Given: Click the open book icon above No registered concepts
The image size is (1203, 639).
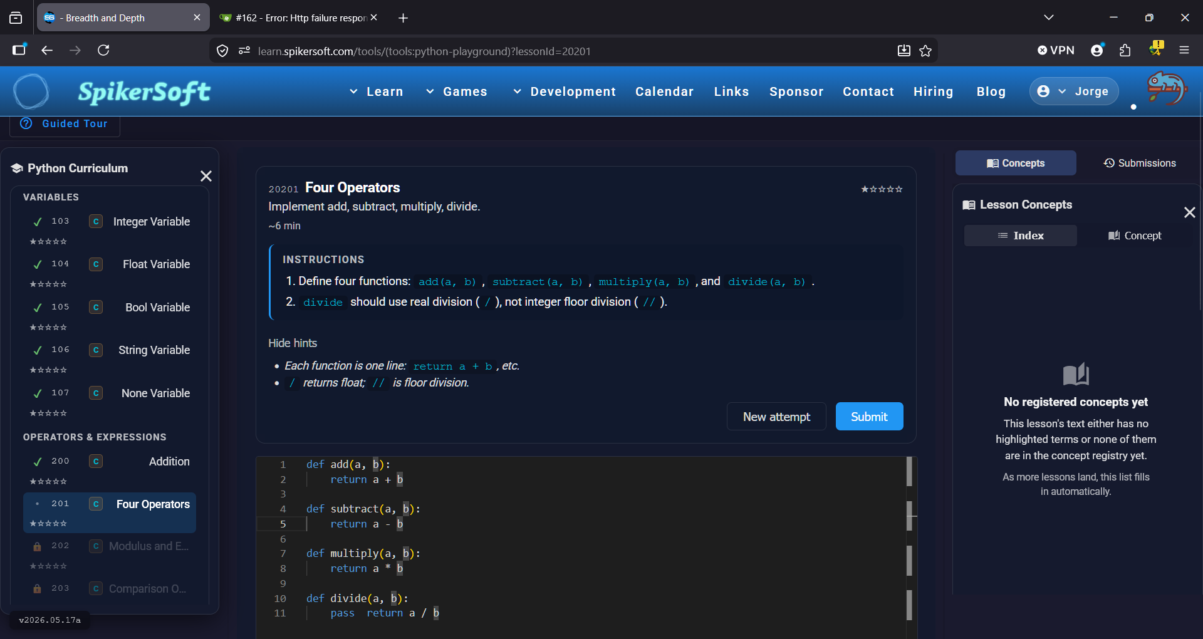Looking at the screenshot, I should (1076, 375).
